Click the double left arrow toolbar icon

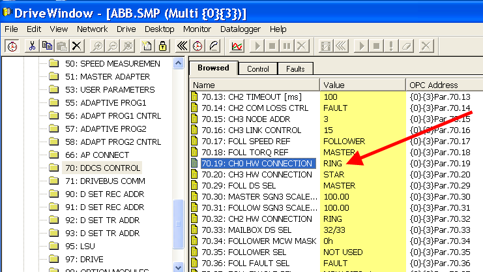coord(183,46)
